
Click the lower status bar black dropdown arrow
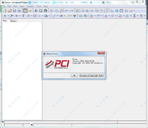[32, 125]
